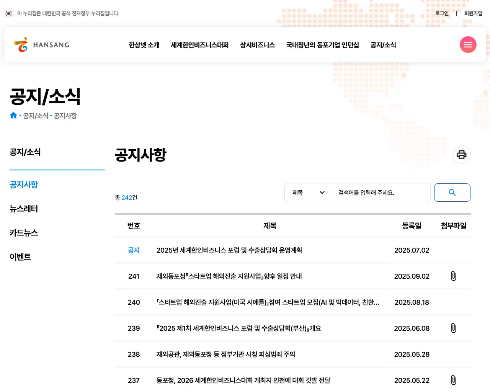Click breadcrumb 공지/소식 link

[x=36, y=116]
